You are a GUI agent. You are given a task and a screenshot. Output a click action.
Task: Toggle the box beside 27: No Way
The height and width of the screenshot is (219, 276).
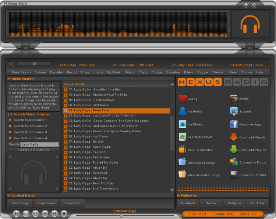pyautogui.click(x=66, y=142)
